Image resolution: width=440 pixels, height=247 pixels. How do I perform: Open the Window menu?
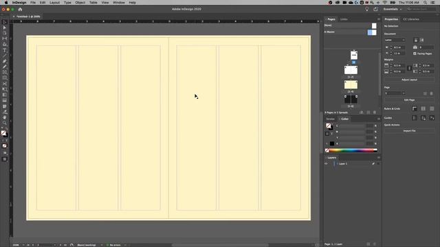pyautogui.click(x=119, y=3)
